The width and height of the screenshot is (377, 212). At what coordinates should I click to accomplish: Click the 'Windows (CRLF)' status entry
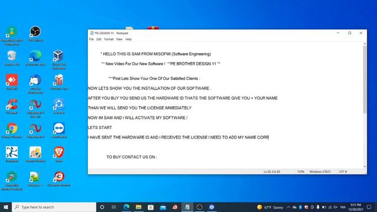click(320, 171)
